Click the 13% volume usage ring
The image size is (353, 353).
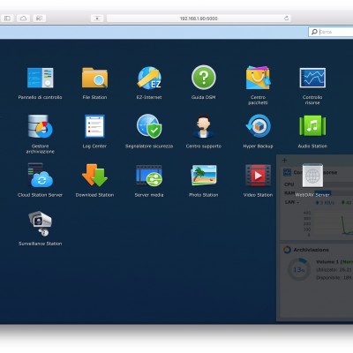click(299, 269)
